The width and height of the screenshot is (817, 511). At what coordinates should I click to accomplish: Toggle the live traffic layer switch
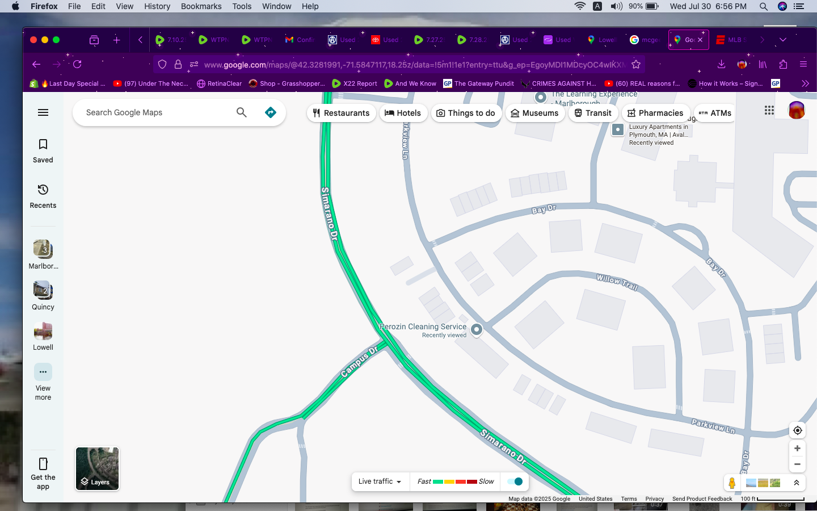pyautogui.click(x=515, y=481)
